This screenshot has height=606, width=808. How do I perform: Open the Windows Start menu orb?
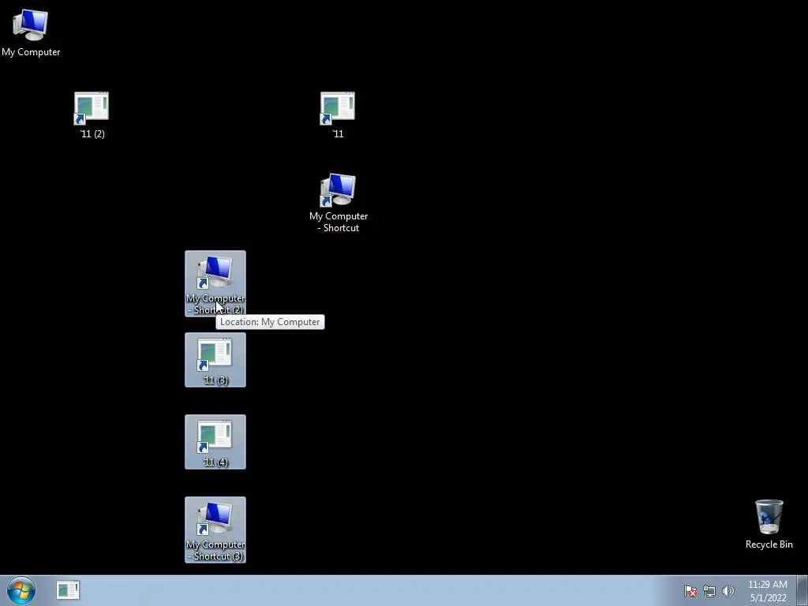(x=21, y=590)
